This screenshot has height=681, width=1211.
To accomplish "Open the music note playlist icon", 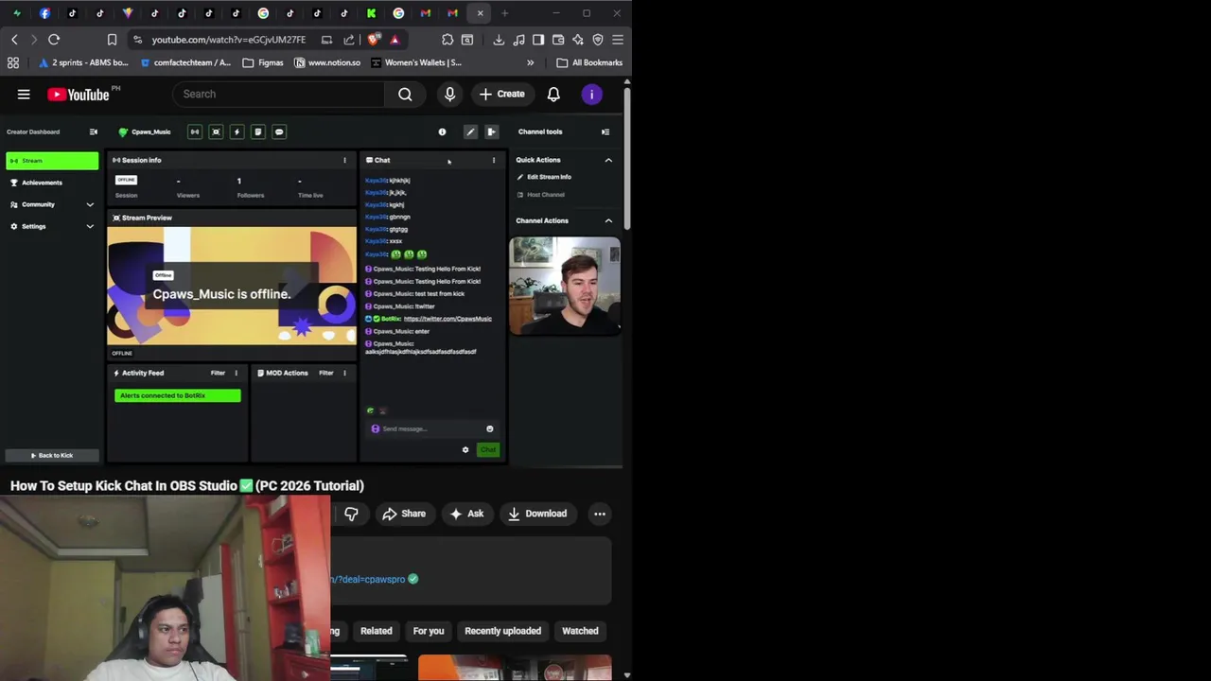I will (x=518, y=40).
